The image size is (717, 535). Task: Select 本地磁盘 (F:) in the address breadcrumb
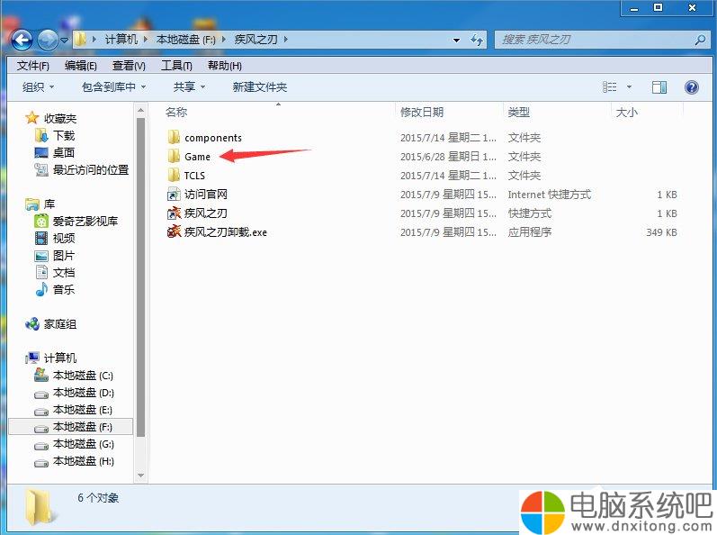click(x=185, y=40)
